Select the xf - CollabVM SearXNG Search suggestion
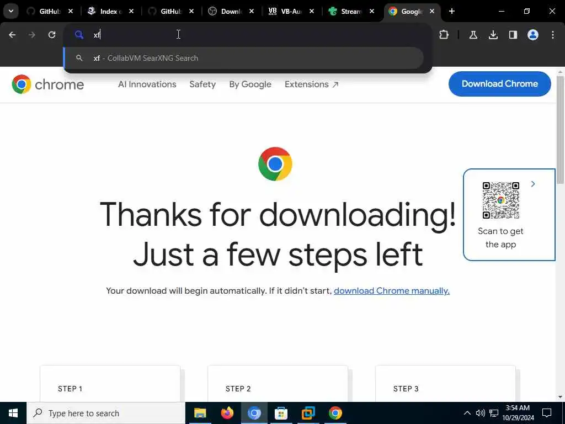This screenshot has height=424, width=565. pyautogui.click(x=243, y=58)
